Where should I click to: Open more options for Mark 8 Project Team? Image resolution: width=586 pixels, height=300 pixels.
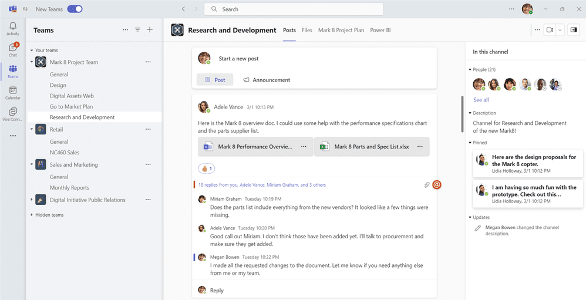tap(148, 62)
